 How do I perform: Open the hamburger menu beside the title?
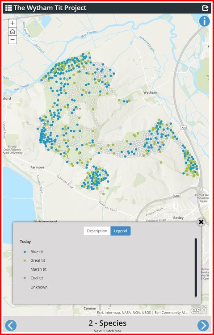pos(8,8)
